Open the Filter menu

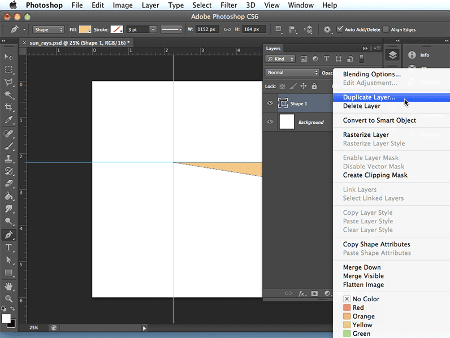point(229,5)
